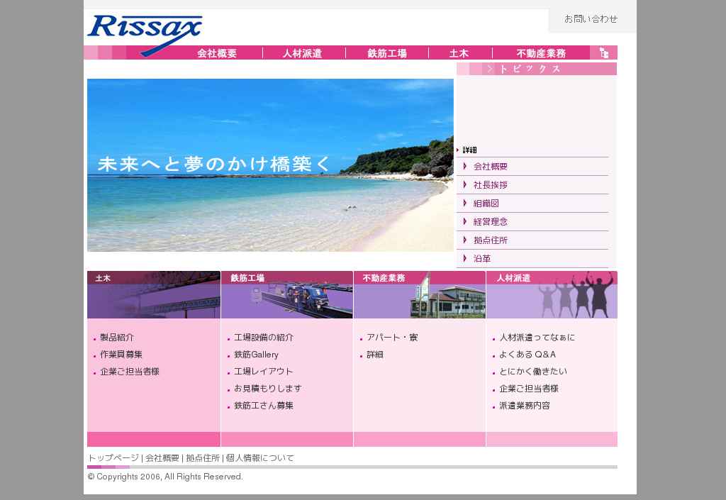Open 組織図 sidebar link

coord(486,204)
